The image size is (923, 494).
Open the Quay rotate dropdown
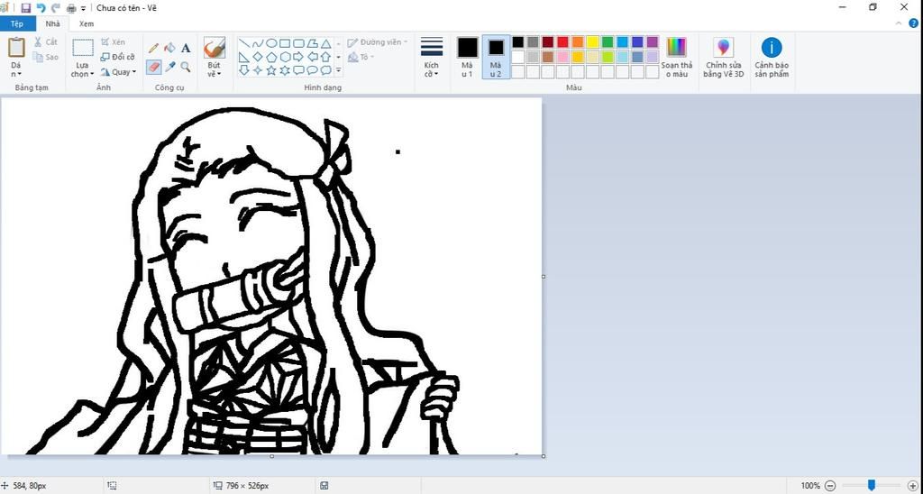(118, 72)
